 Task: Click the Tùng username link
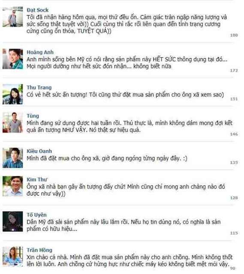tap(33, 116)
